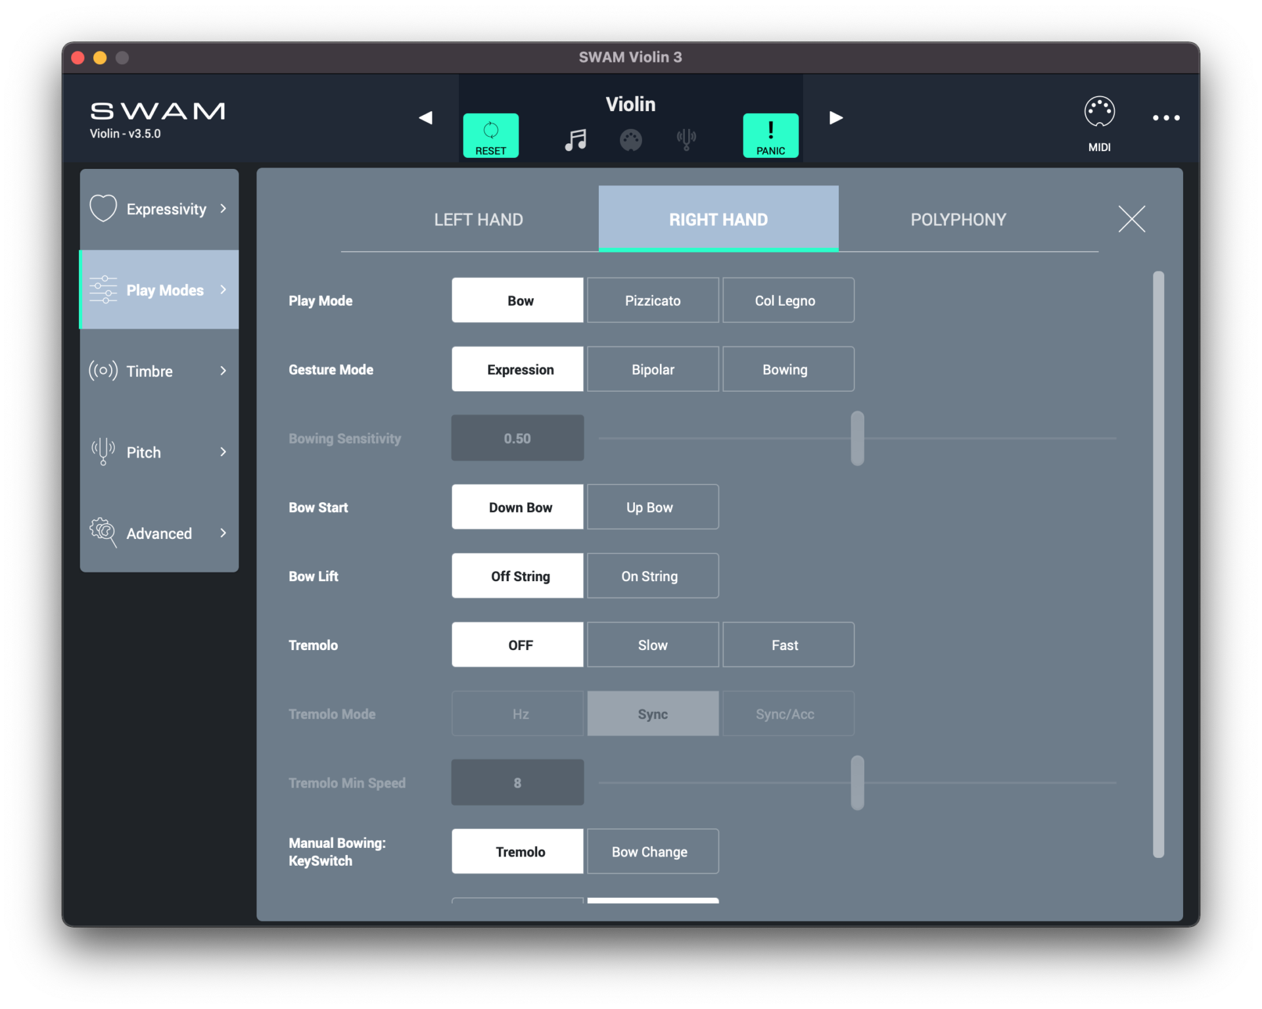The image size is (1262, 1009).
Task: Click the next preset arrow
Action: pos(835,118)
